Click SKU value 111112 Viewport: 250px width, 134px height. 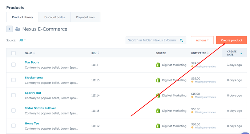(x=95, y=126)
